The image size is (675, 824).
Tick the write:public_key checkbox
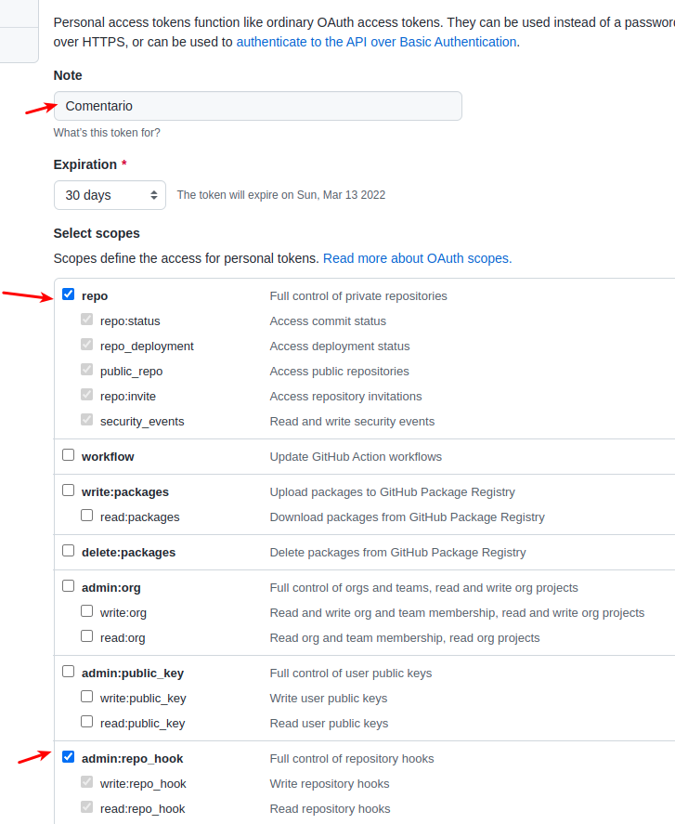point(86,697)
